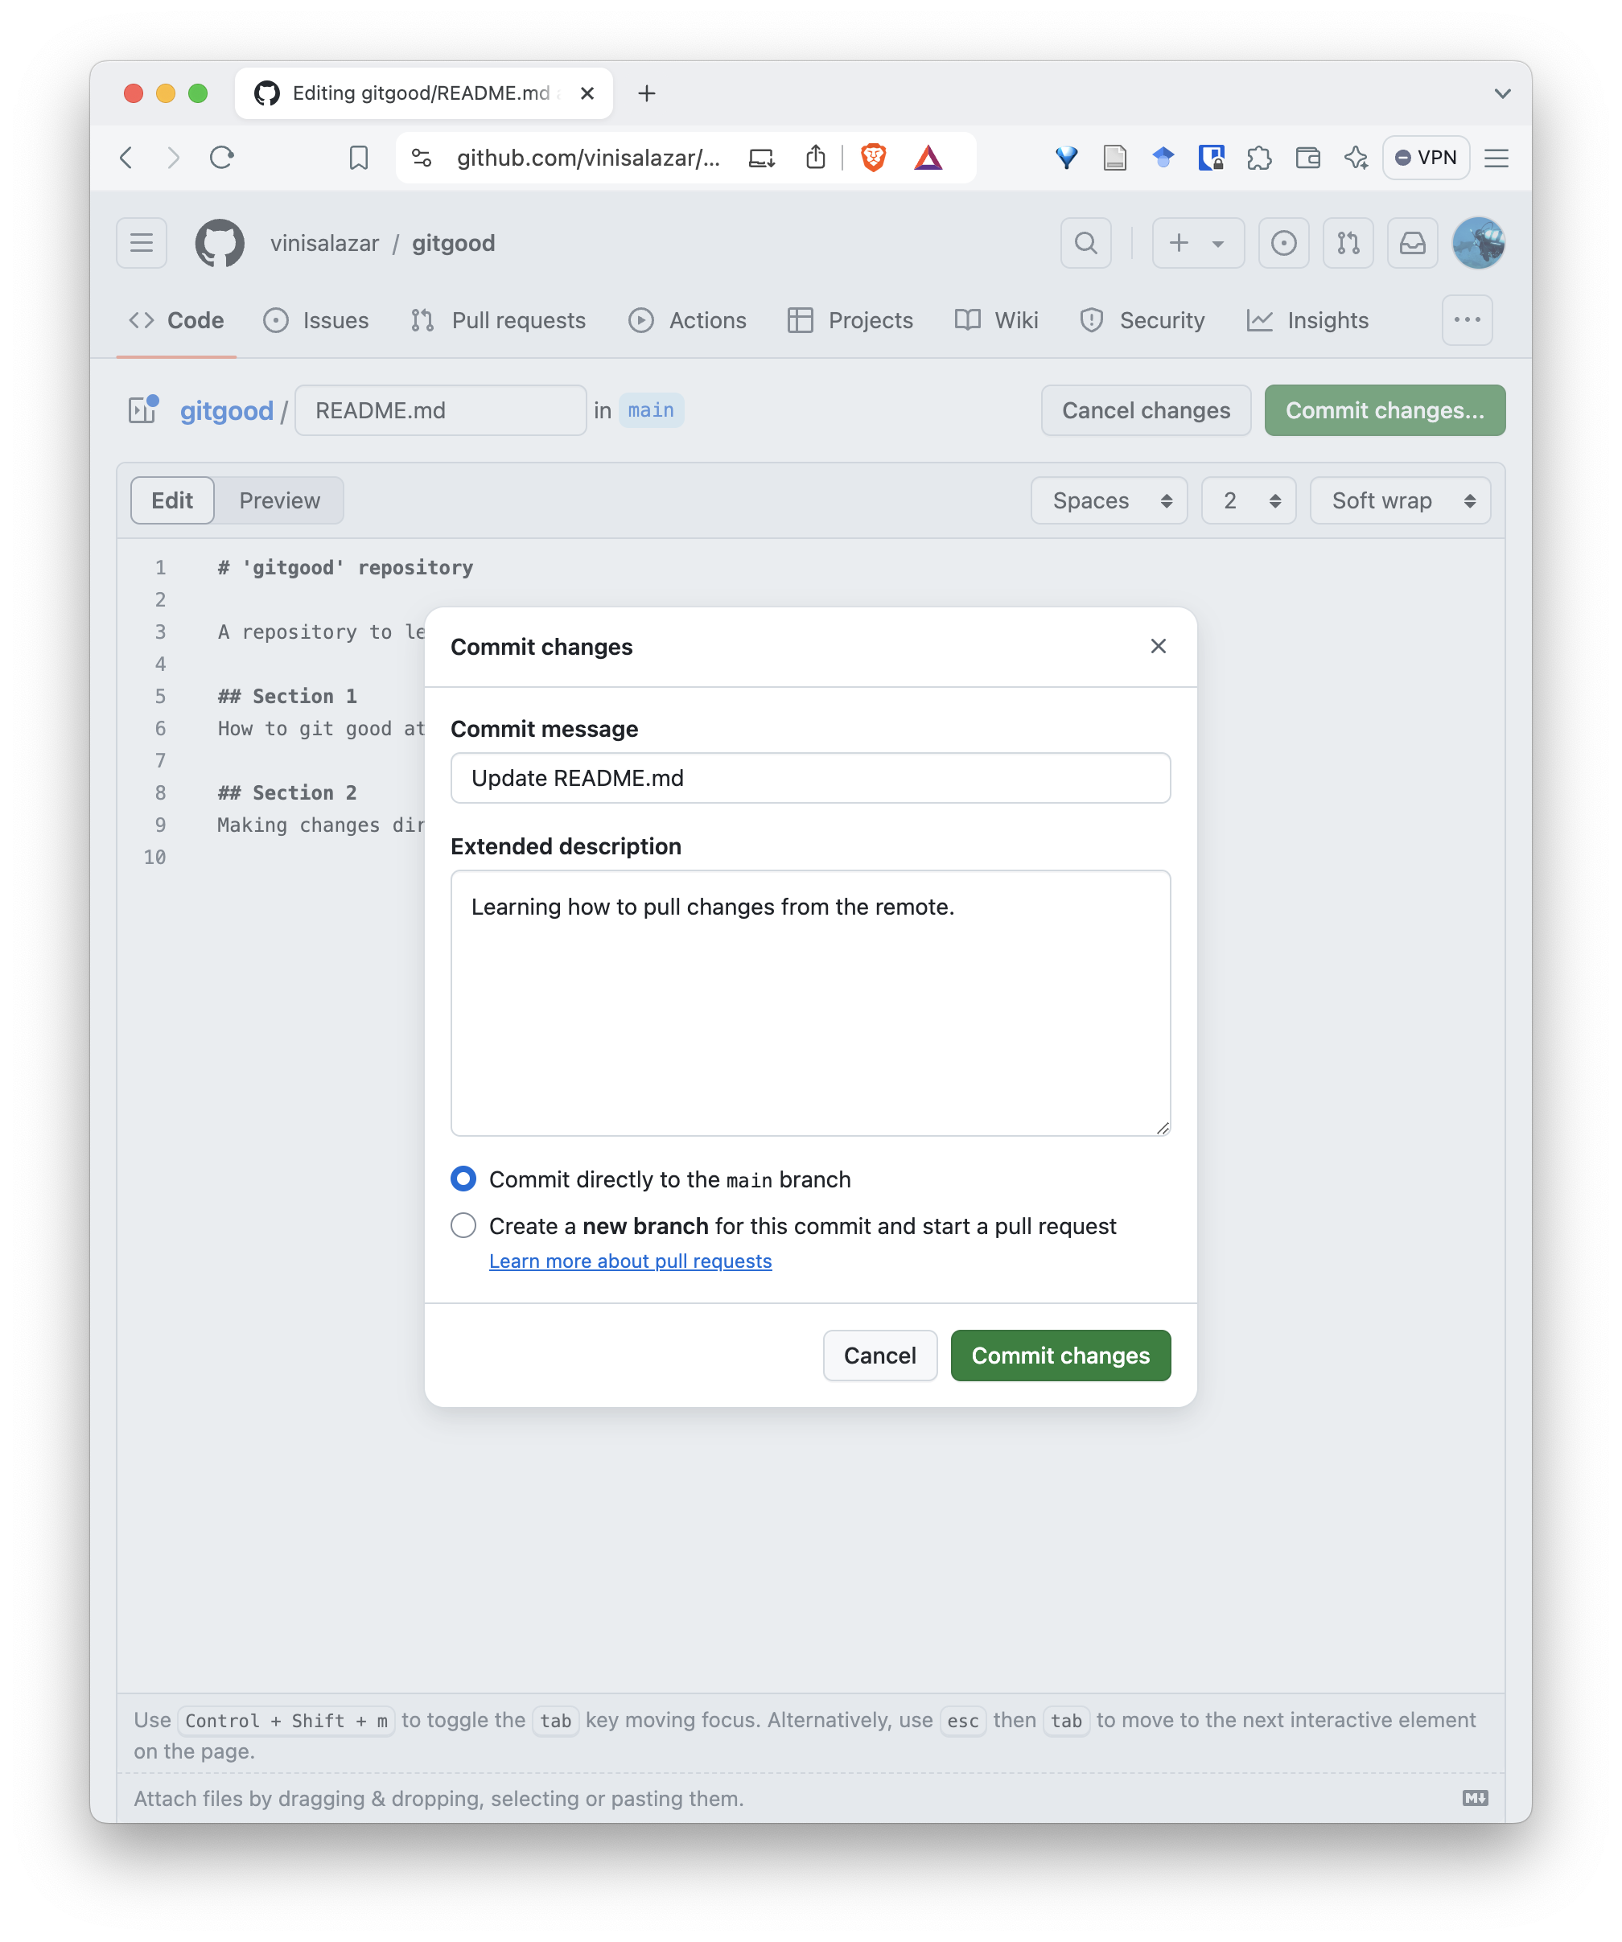Click the green Commit changes button in dialog
Viewport: 1622px width, 1942px height.
click(1060, 1355)
